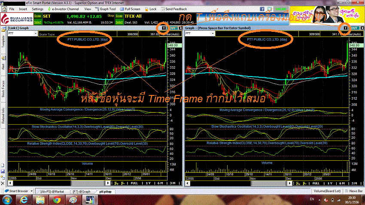Open the Related Info side tab
Viewport: 365px width, 205px height.
click(x=3, y=116)
